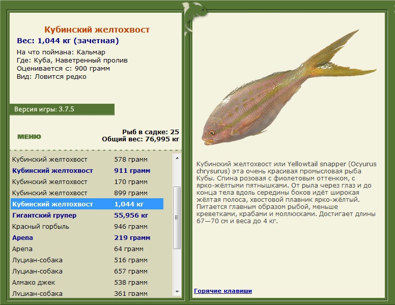Select Алмако джек 538 грамм row
Screen dimensions: 395x305
click(x=87, y=282)
